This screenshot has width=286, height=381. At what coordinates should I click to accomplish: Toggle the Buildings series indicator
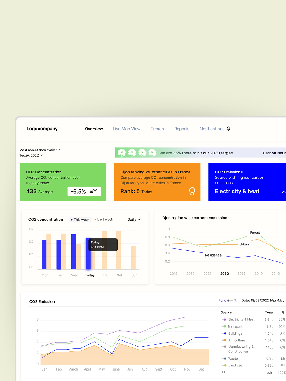coord(224,333)
